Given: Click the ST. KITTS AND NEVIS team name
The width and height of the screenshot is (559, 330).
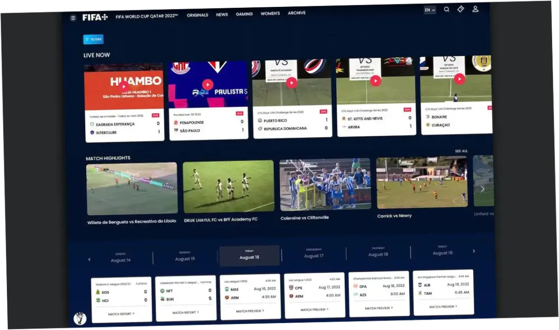Looking at the screenshot, I should 365,119.
